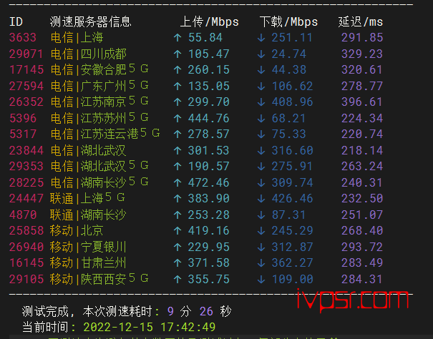The image size is (433, 339).
Task: Click download value 24.74
Action: [x=289, y=54]
